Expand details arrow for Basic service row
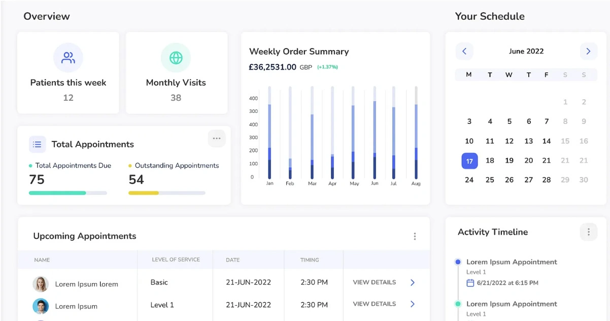This screenshot has width=610, height=321. click(412, 283)
